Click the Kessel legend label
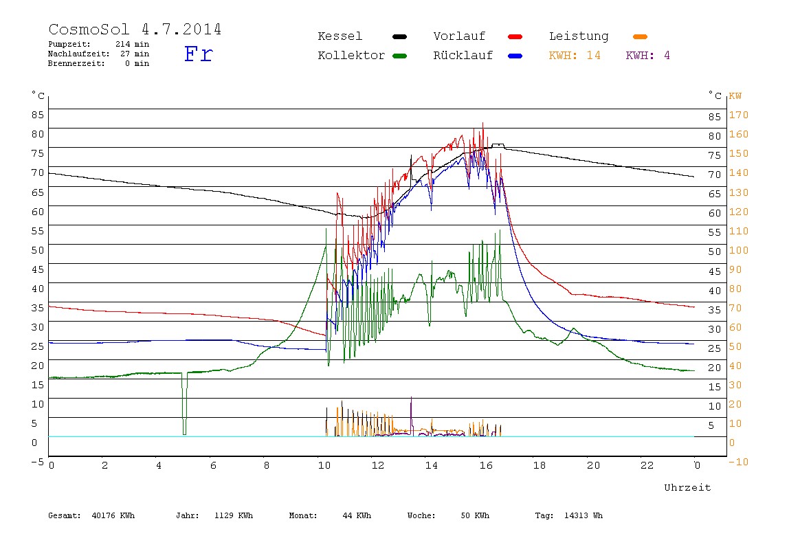 click(x=340, y=36)
